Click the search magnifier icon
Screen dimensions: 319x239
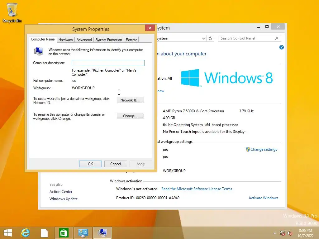point(277,38)
